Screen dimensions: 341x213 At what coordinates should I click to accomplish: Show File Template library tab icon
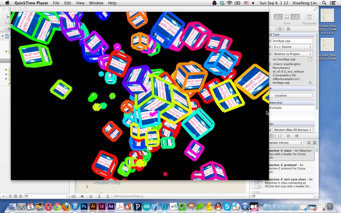271,136
